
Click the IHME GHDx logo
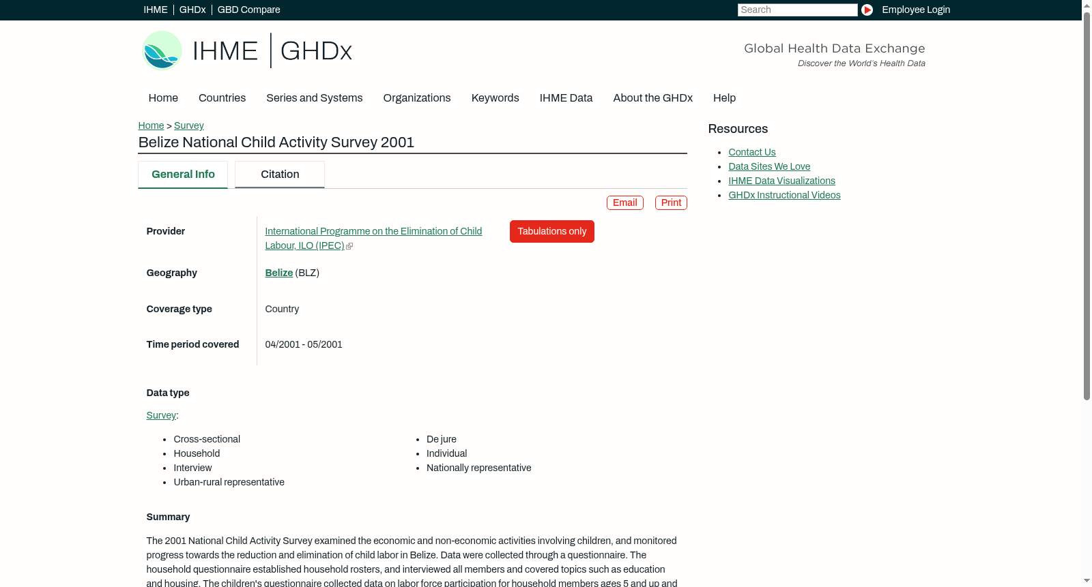[246, 50]
